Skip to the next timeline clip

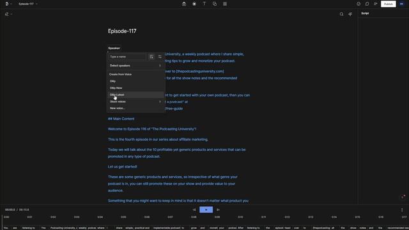click(x=218, y=210)
